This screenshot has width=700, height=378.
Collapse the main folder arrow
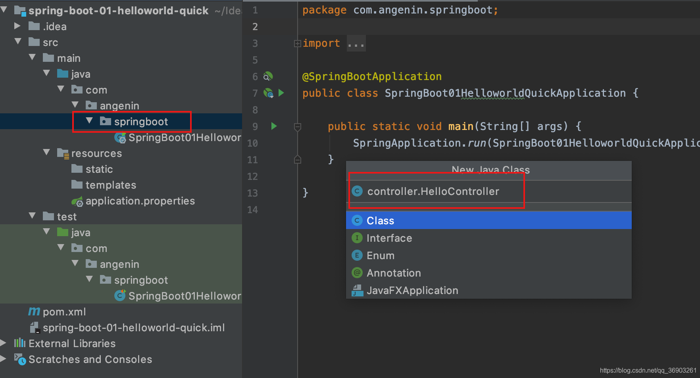(32, 57)
